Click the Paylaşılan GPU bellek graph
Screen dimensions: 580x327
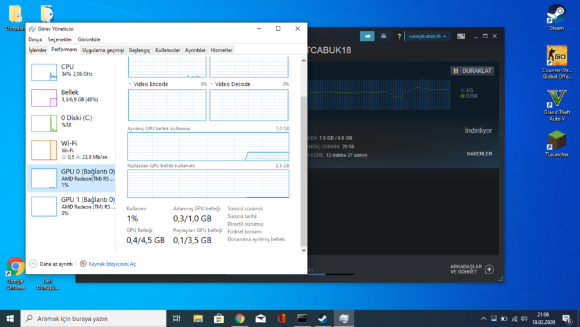(x=208, y=184)
